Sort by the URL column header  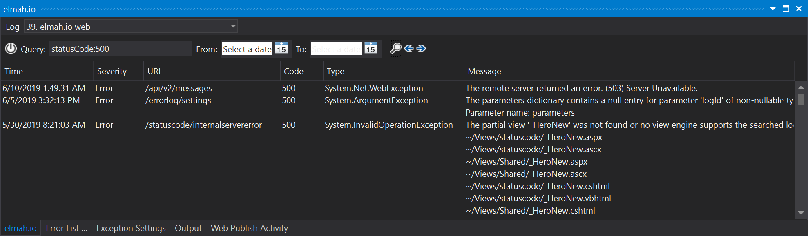point(212,71)
